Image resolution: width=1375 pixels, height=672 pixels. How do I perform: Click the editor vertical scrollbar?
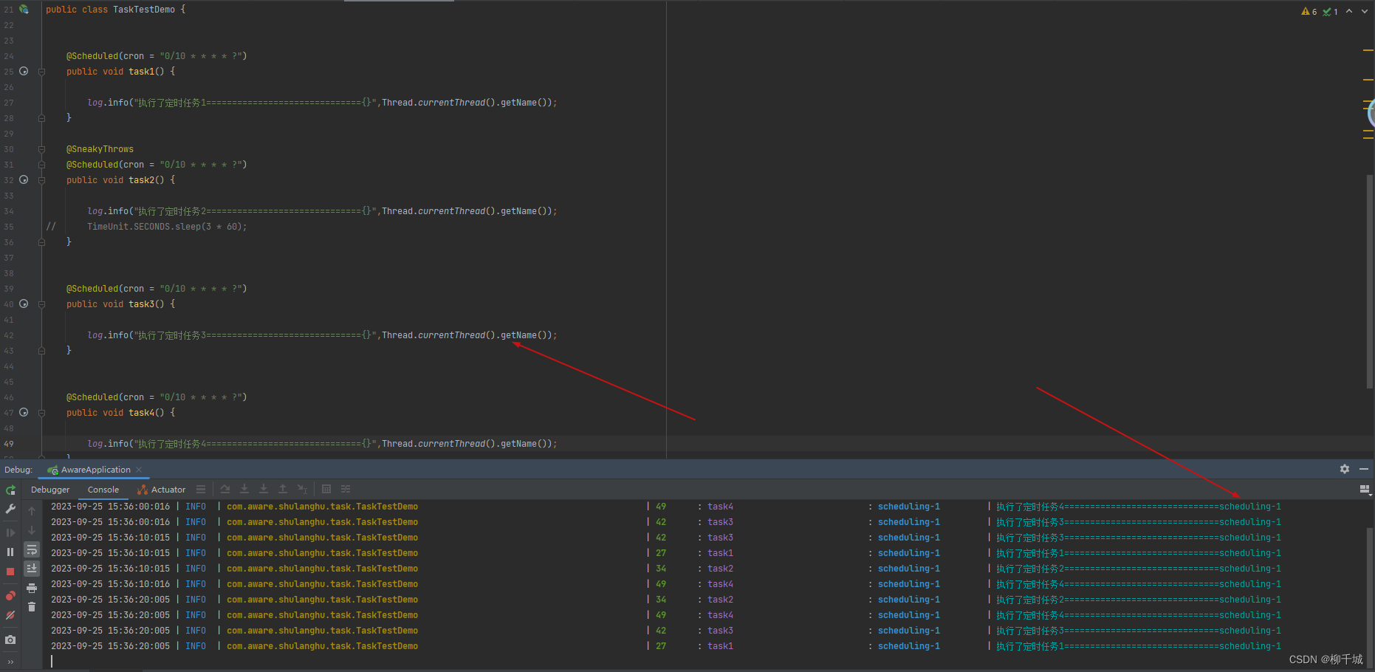[x=1370, y=281]
